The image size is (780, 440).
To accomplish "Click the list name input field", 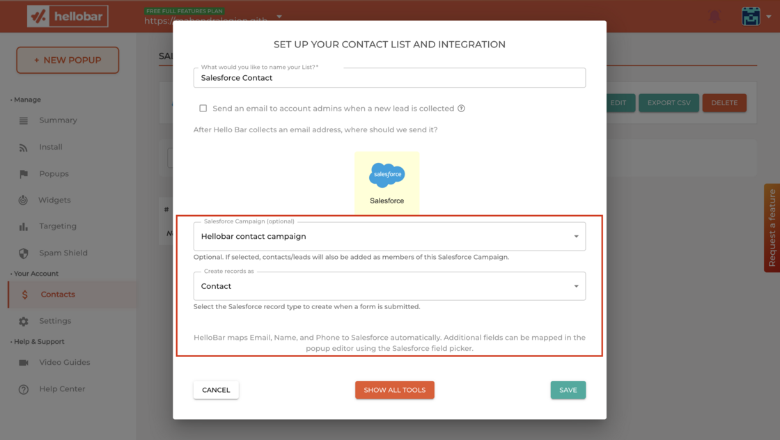I will [x=389, y=77].
